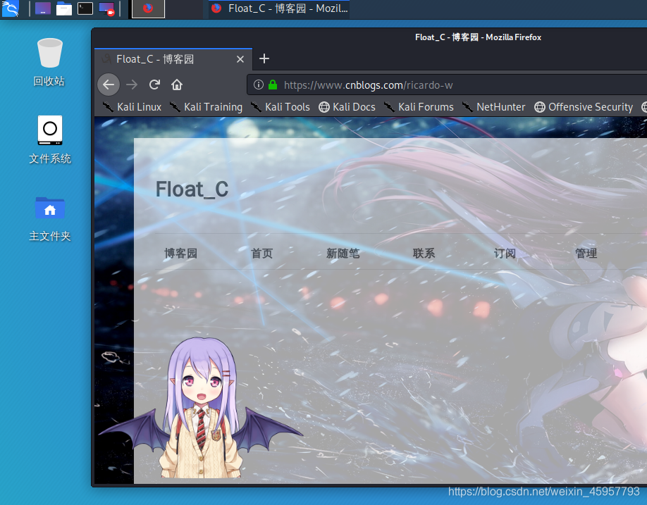Launch the file manager from the top panel
Viewport: 647px width, 505px height.
[x=63, y=9]
